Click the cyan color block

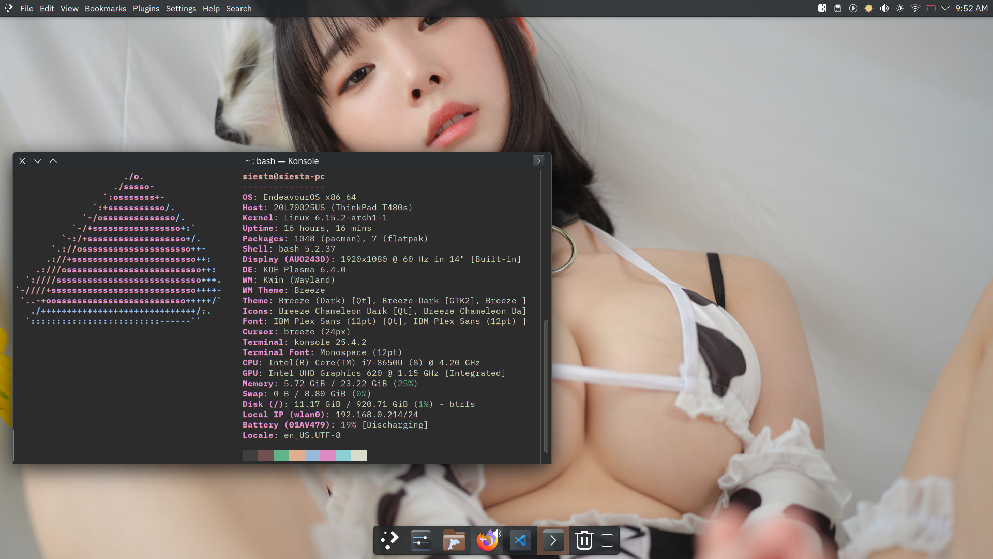pyautogui.click(x=343, y=455)
